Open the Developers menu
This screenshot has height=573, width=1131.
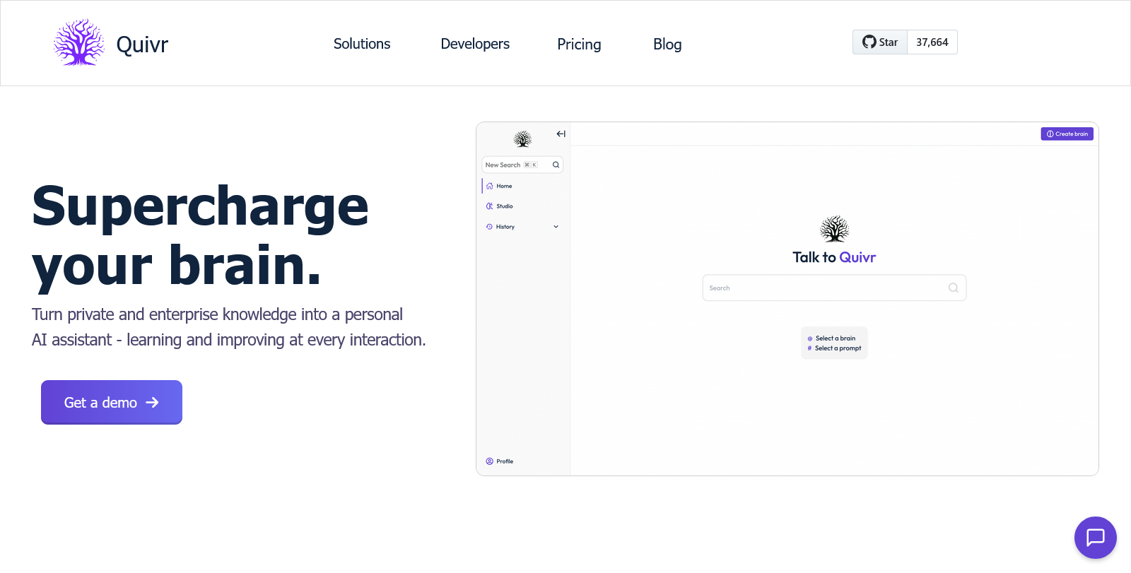click(x=475, y=44)
